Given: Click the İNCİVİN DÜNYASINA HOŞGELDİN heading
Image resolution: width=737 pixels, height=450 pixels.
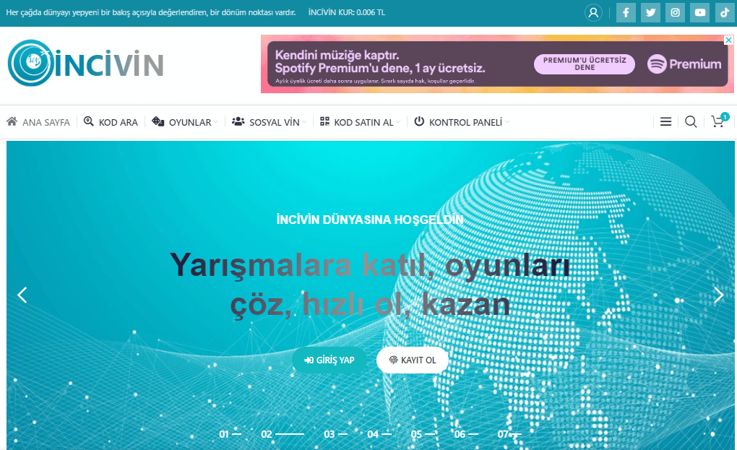Looking at the screenshot, I should 370,220.
